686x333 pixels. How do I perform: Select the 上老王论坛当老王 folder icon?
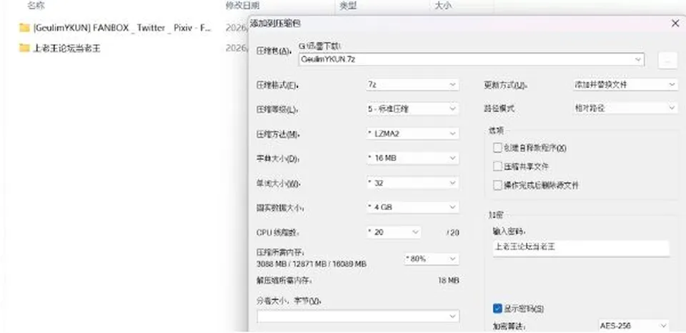[24, 48]
